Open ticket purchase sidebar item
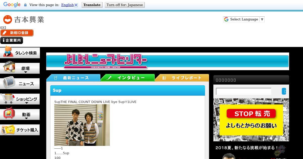303x159 pixels. click(x=20, y=130)
